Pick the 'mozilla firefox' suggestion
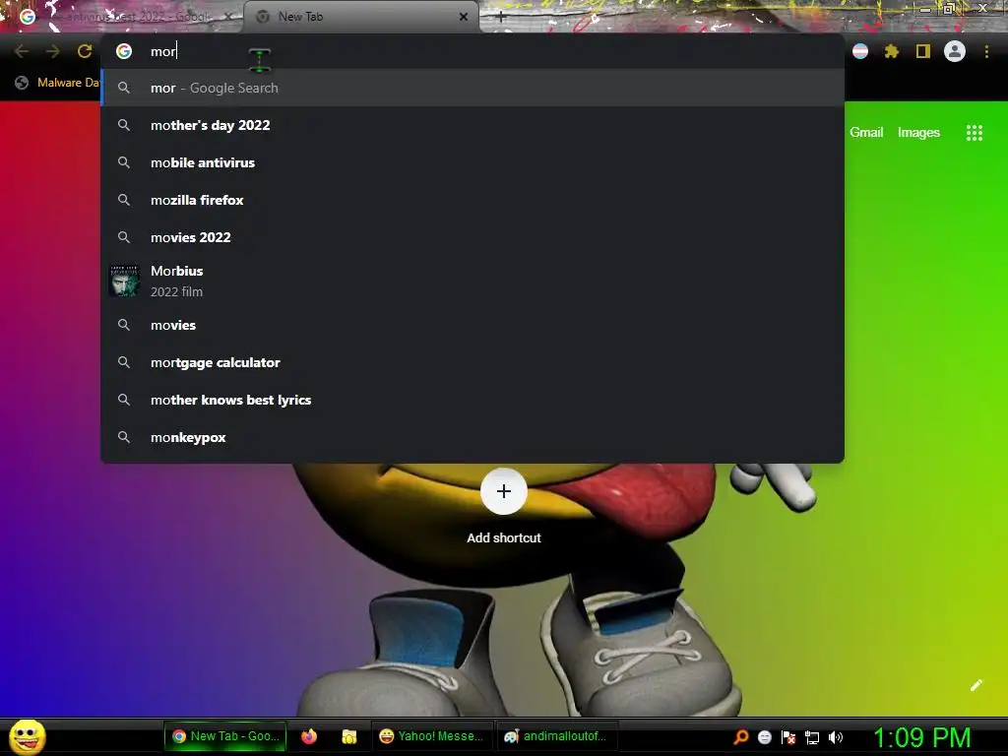The image size is (1008, 756). (x=472, y=200)
